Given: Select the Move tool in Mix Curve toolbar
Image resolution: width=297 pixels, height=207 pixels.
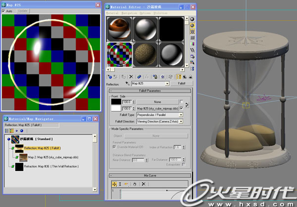Looking at the screenshot, I should (114, 184).
